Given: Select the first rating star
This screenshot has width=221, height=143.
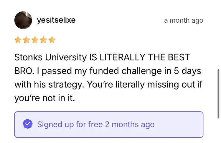Looking at the screenshot, I should coord(18,40).
